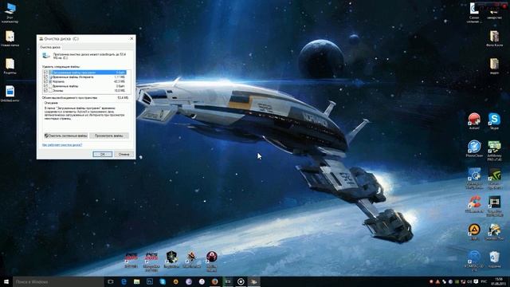Open the Untitled document desktop file

10,94
